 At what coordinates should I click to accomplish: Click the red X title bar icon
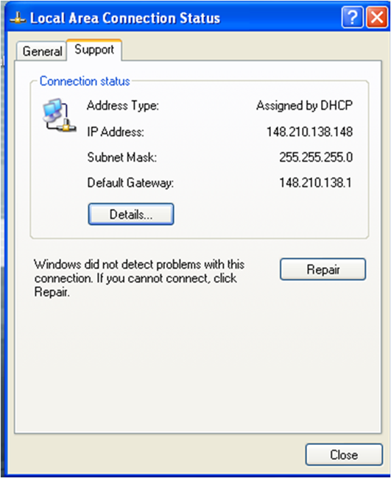[377, 18]
